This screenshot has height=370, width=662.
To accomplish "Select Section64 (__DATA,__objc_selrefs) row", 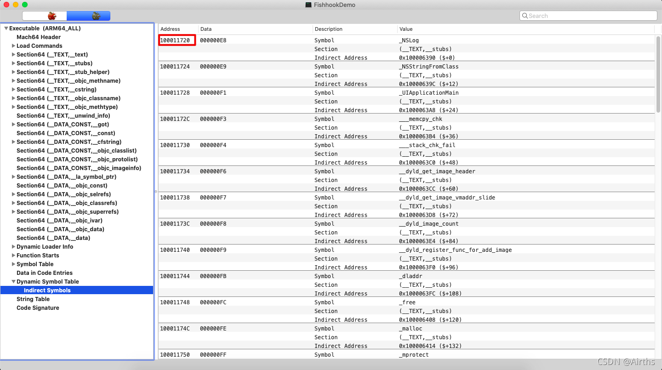I will tap(77, 194).
